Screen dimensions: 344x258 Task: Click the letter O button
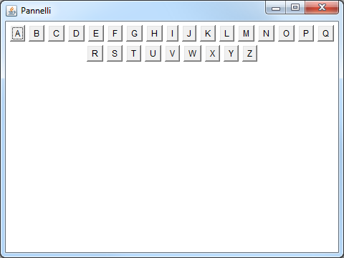[286, 33]
